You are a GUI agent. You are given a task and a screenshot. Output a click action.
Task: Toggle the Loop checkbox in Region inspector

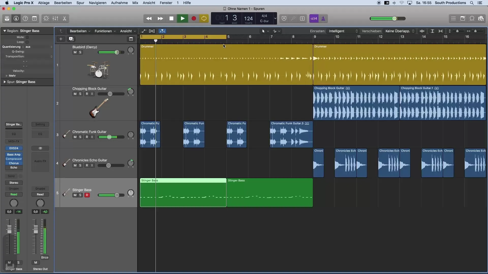(x=27, y=42)
